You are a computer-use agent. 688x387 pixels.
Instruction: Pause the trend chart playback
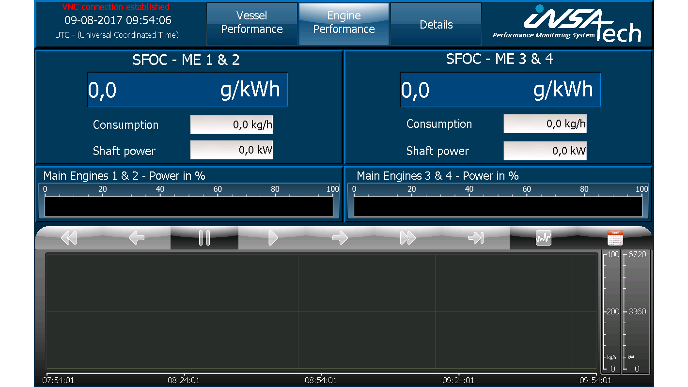[x=204, y=237]
